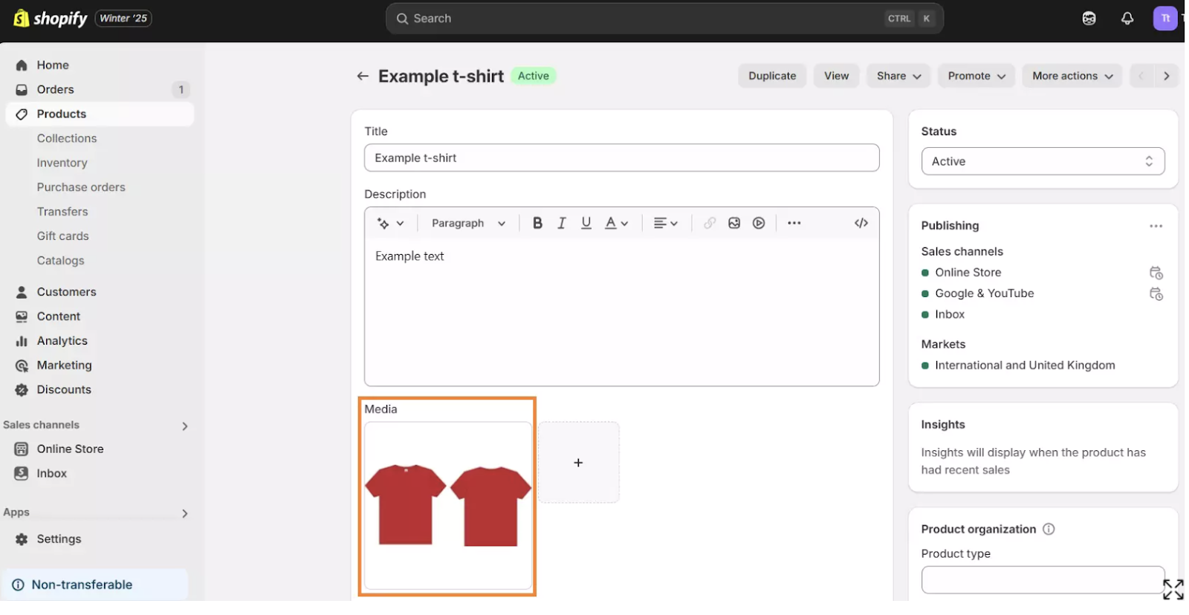The width and height of the screenshot is (1189, 615).
Task: Open the AI magic text generator
Action: [x=390, y=223]
